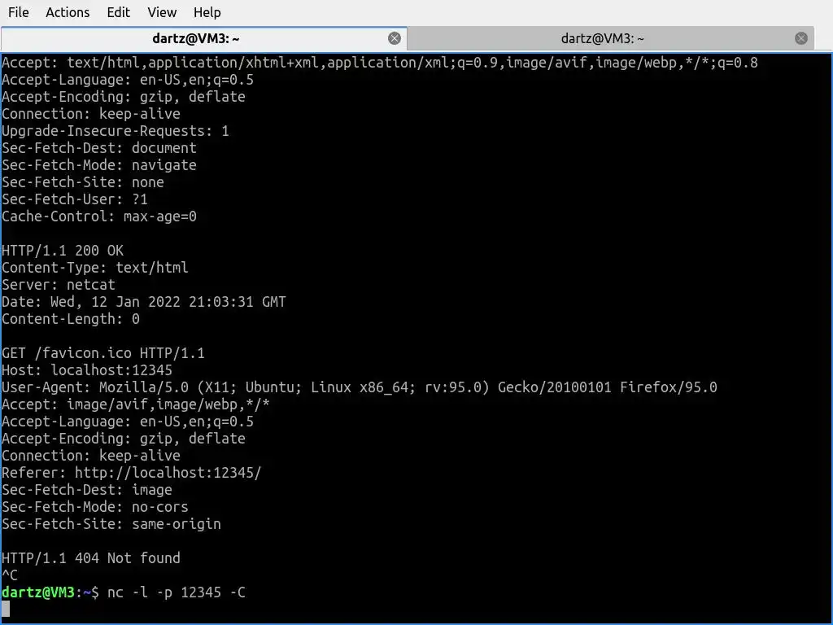Click the terminal cursor block
The width and height of the screenshot is (833, 625).
click(x=6, y=609)
